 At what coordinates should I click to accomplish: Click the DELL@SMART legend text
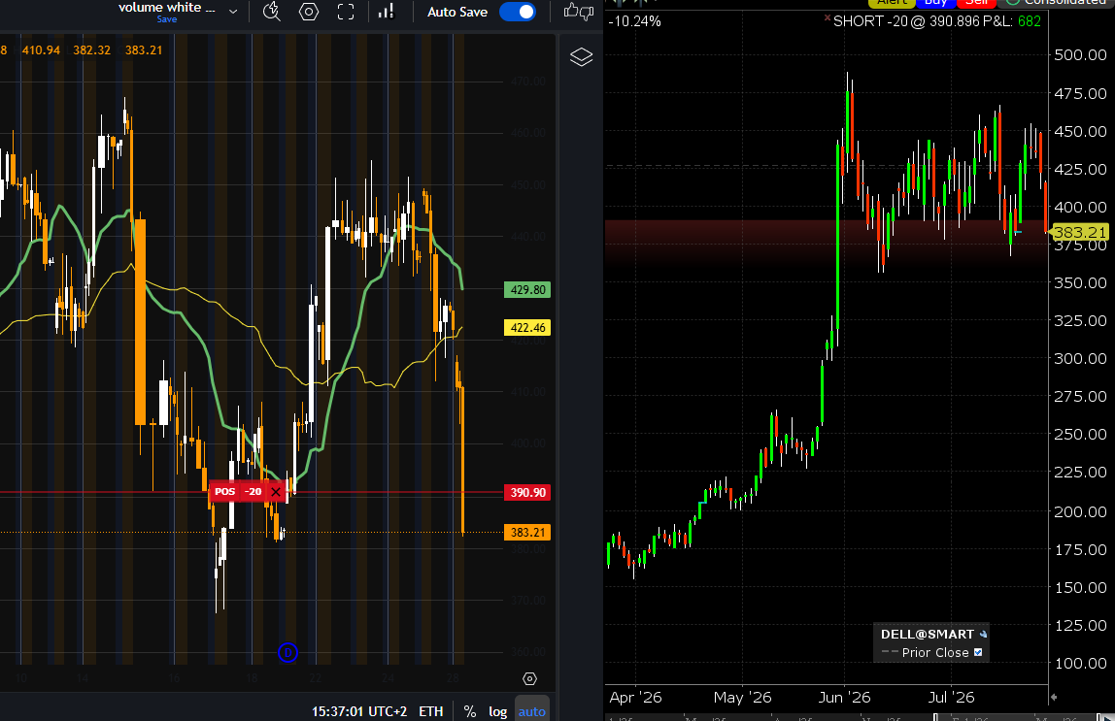928,635
